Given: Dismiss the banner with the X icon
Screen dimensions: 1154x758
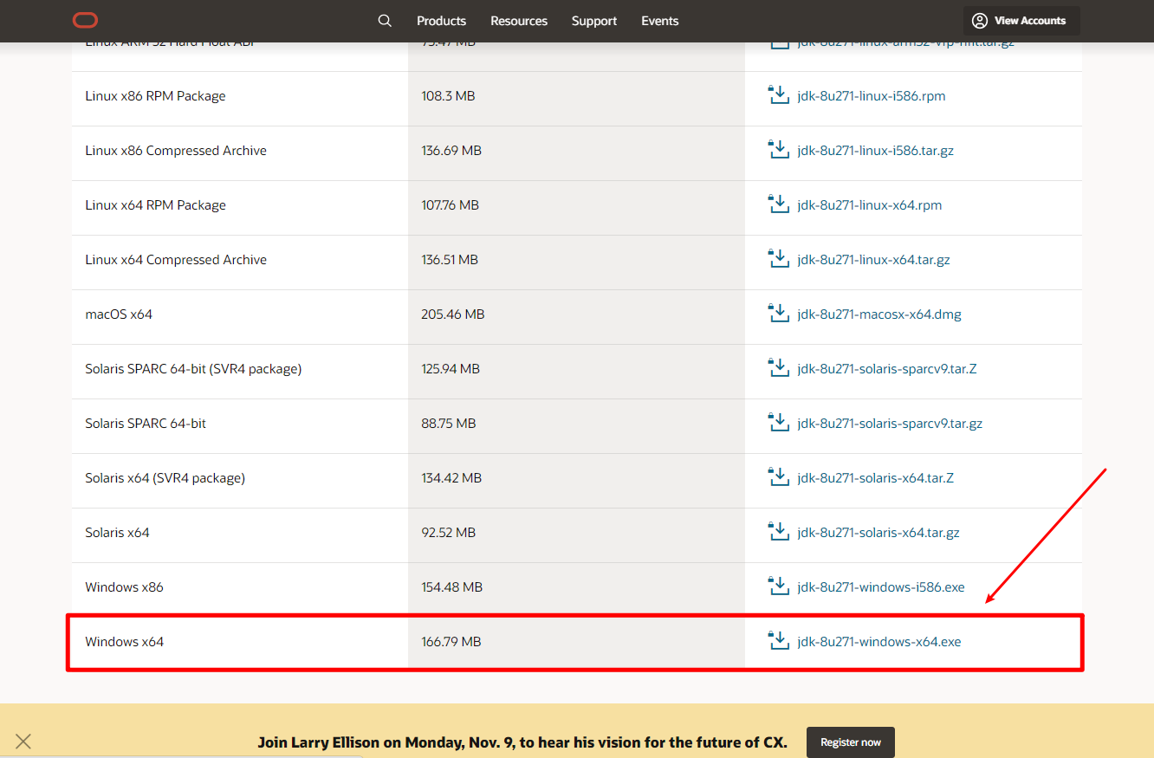Looking at the screenshot, I should point(23,742).
